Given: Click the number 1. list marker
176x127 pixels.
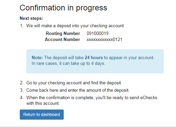Looking at the screenshot, I should (x=22, y=26).
